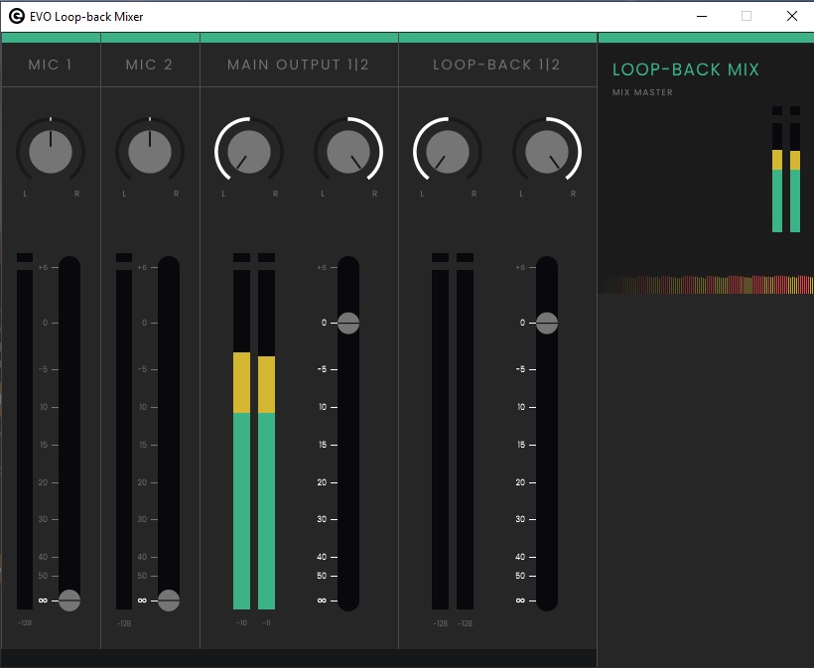Click the 30 mark on Loop-back fader scale
This screenshot has width=814, height=668.
click(x=520, y=519)
